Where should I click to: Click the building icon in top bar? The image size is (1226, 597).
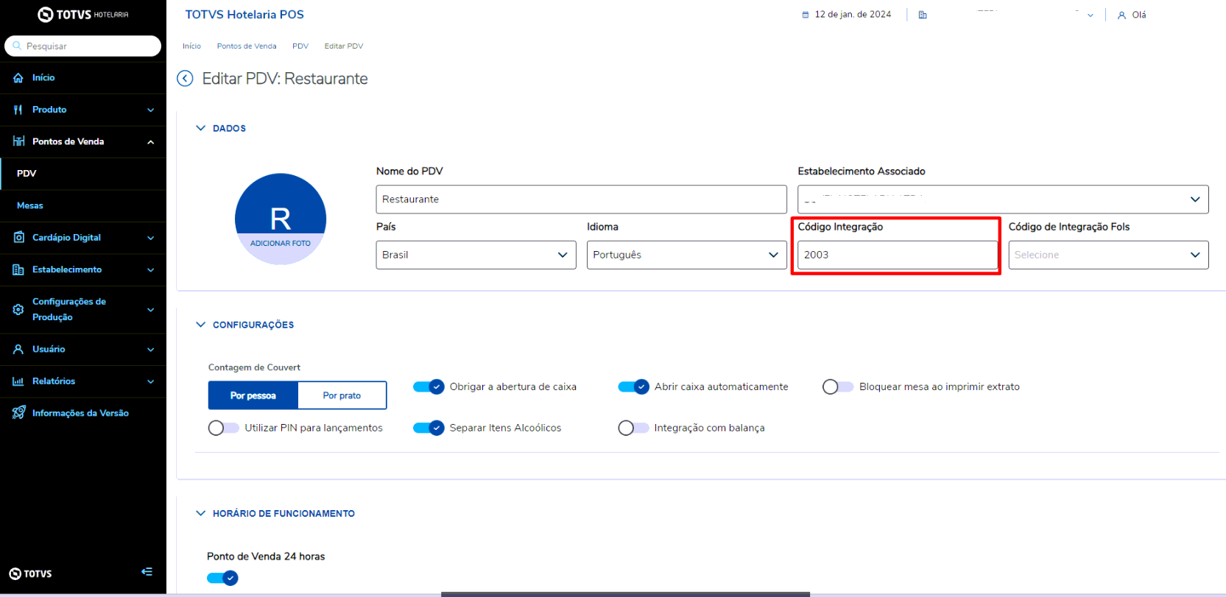[x=923, y=15]
